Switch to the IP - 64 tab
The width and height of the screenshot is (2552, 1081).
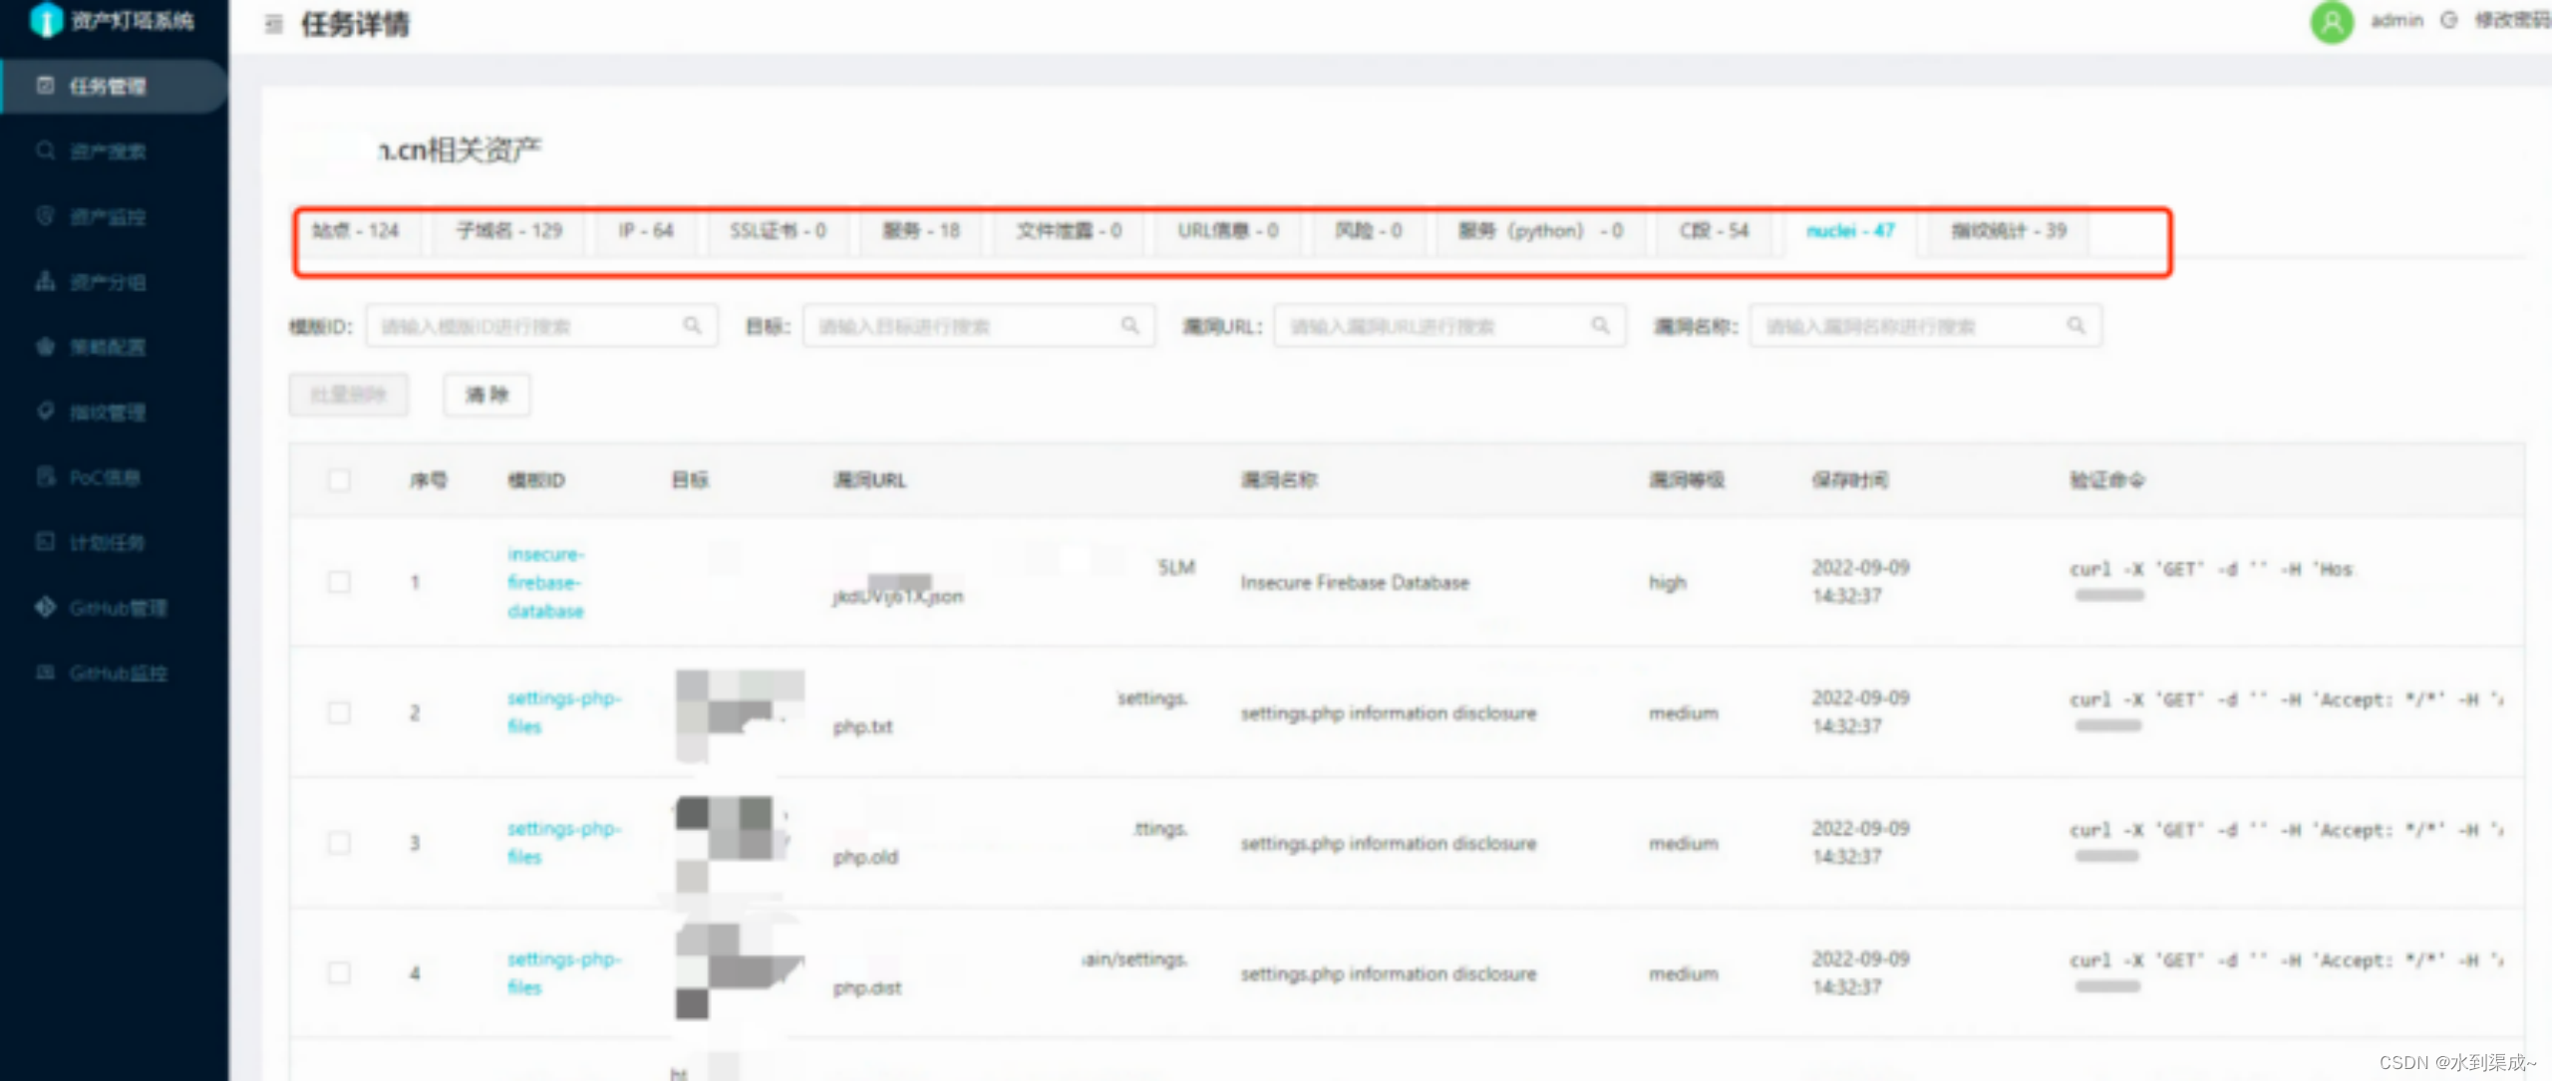point(646,231)
